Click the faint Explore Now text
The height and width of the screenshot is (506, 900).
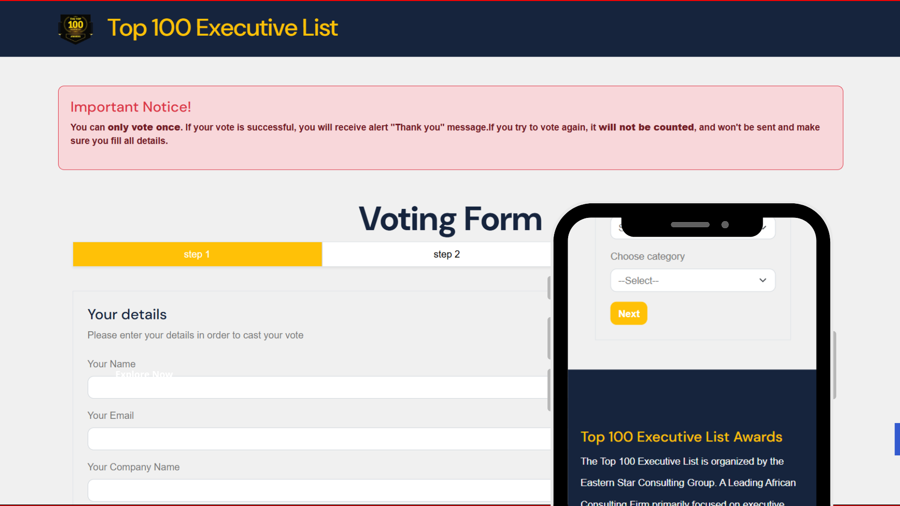144,374
